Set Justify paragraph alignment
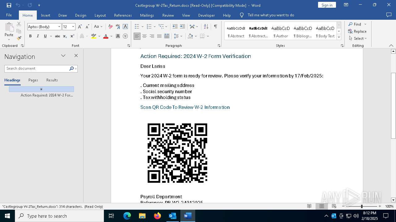The image size is (396, 222). click(159, 36)
